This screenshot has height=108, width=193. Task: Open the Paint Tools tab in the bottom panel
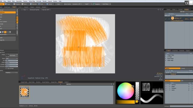click(31, 82)
